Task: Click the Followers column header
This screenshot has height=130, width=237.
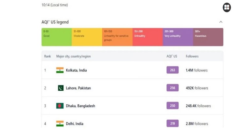Action: [192, 56]
